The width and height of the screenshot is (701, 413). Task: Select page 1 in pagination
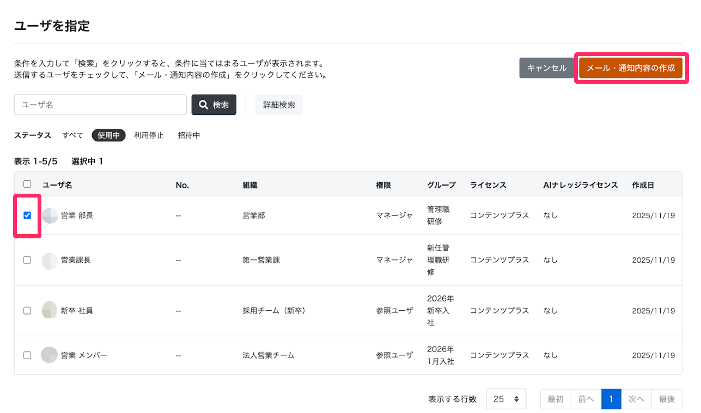[611, 399]
